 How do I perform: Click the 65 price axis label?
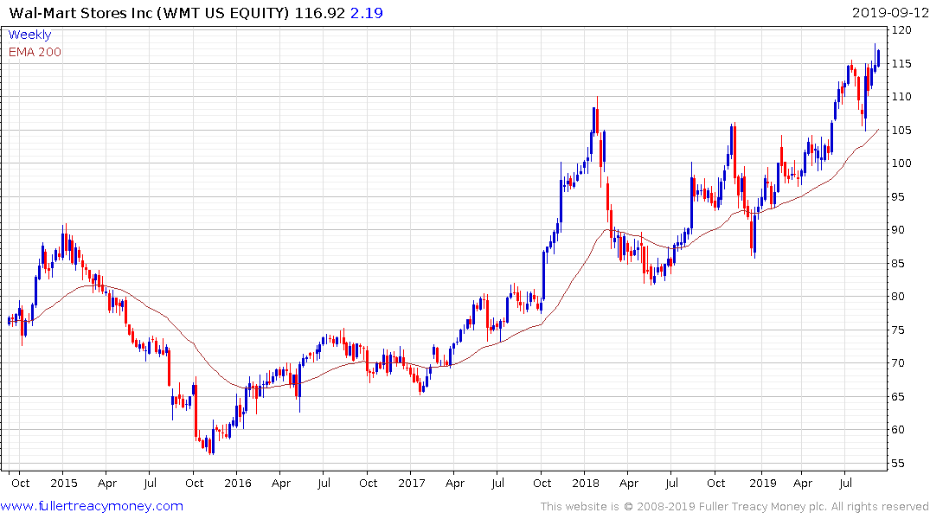(x=899, y=396)
